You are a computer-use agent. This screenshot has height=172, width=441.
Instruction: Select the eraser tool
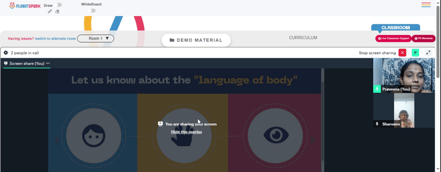[57, 11]
